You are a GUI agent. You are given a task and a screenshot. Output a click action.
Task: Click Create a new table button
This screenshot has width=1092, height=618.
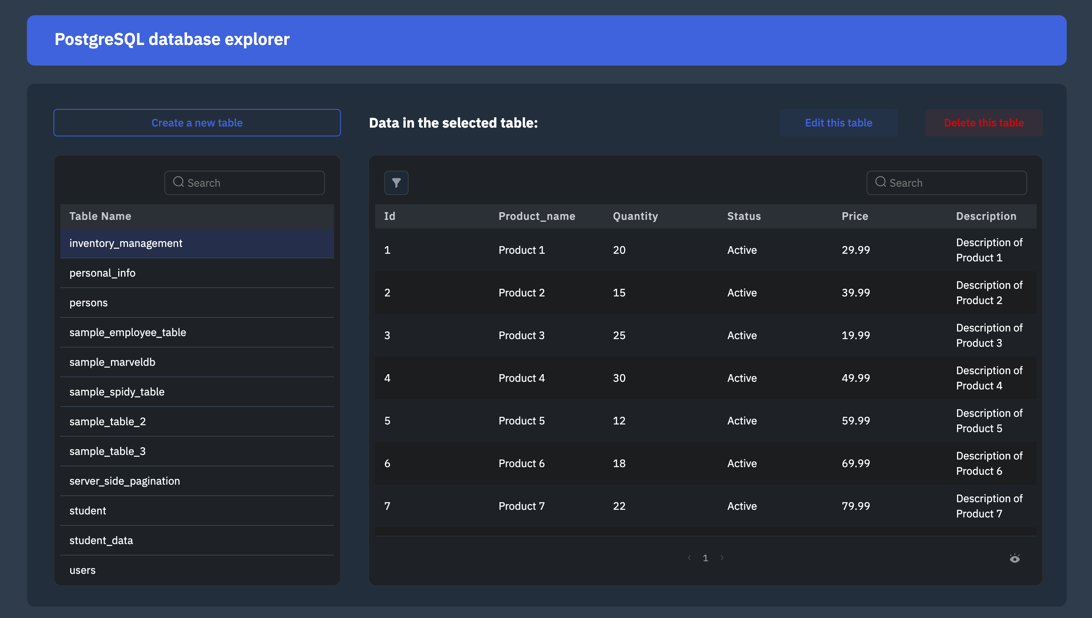click(x=197, y=123)
